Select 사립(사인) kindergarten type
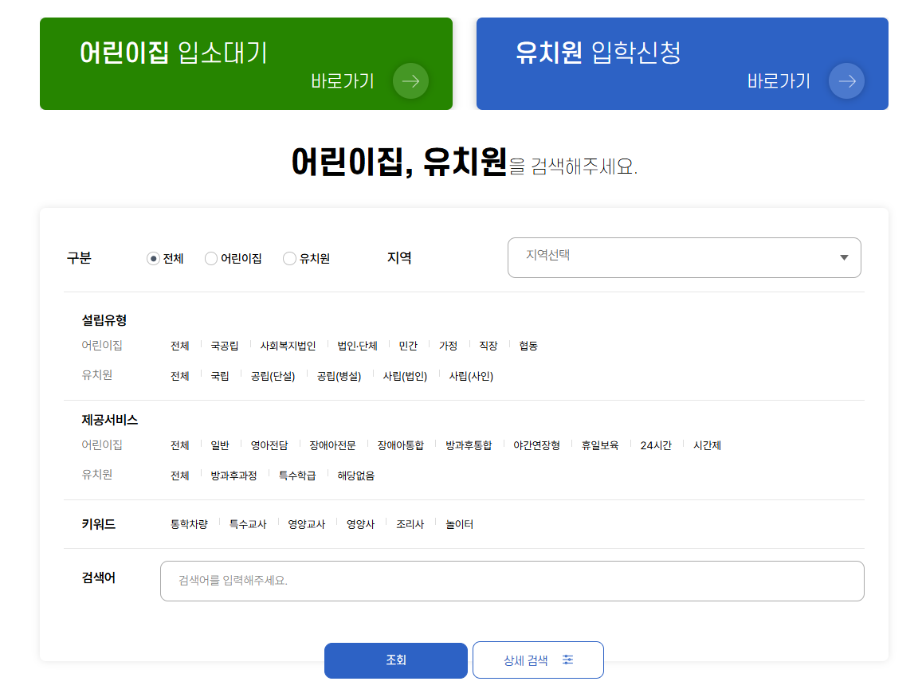 [471, 376]
